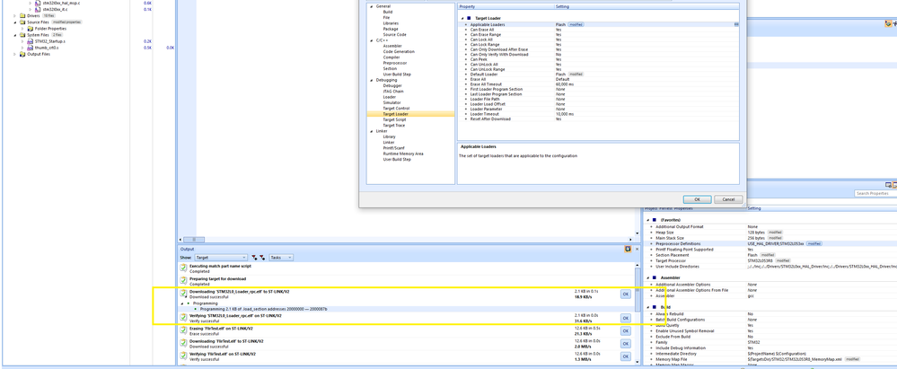
Task: Close the Output panel
Action: [637, 249]
